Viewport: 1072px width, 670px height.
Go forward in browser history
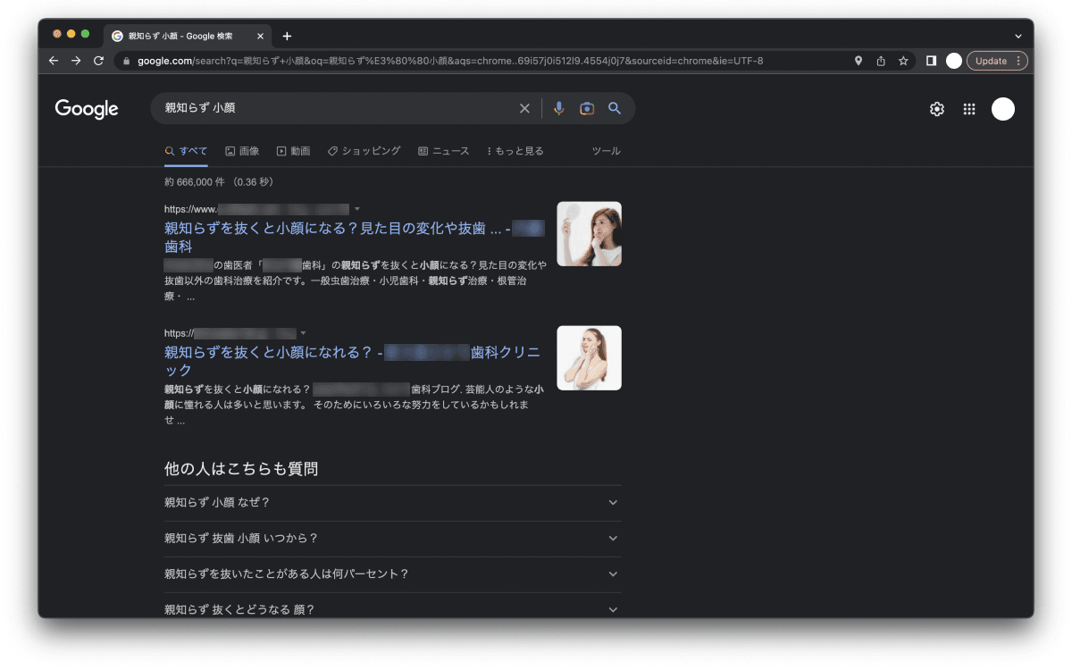pos(76,61)
